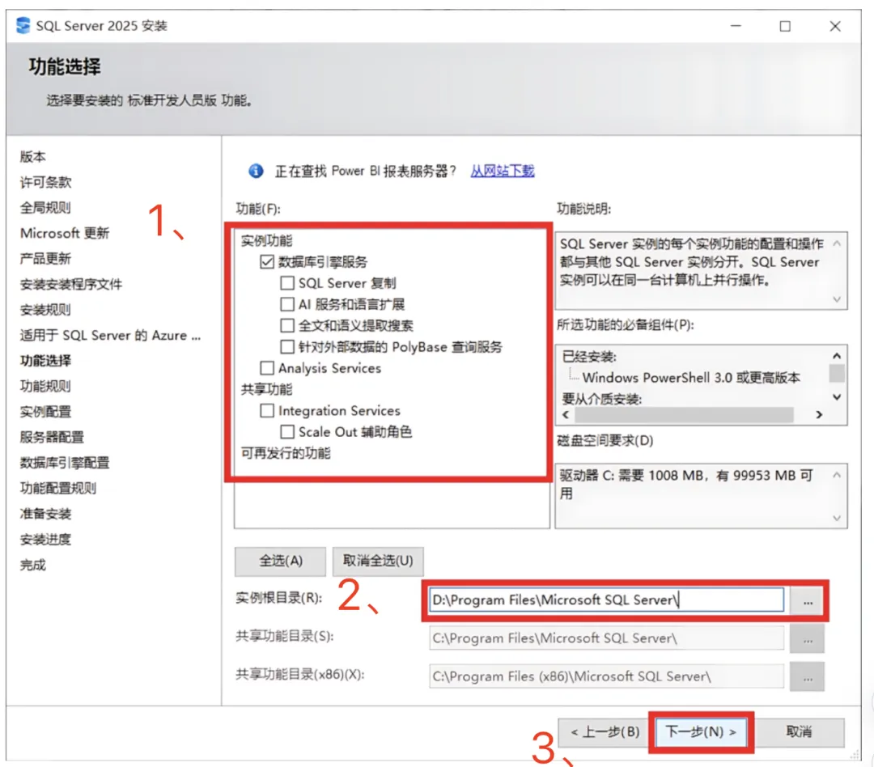Tick the 全文和语义提取搜索 checkbox

coord(287,325)
